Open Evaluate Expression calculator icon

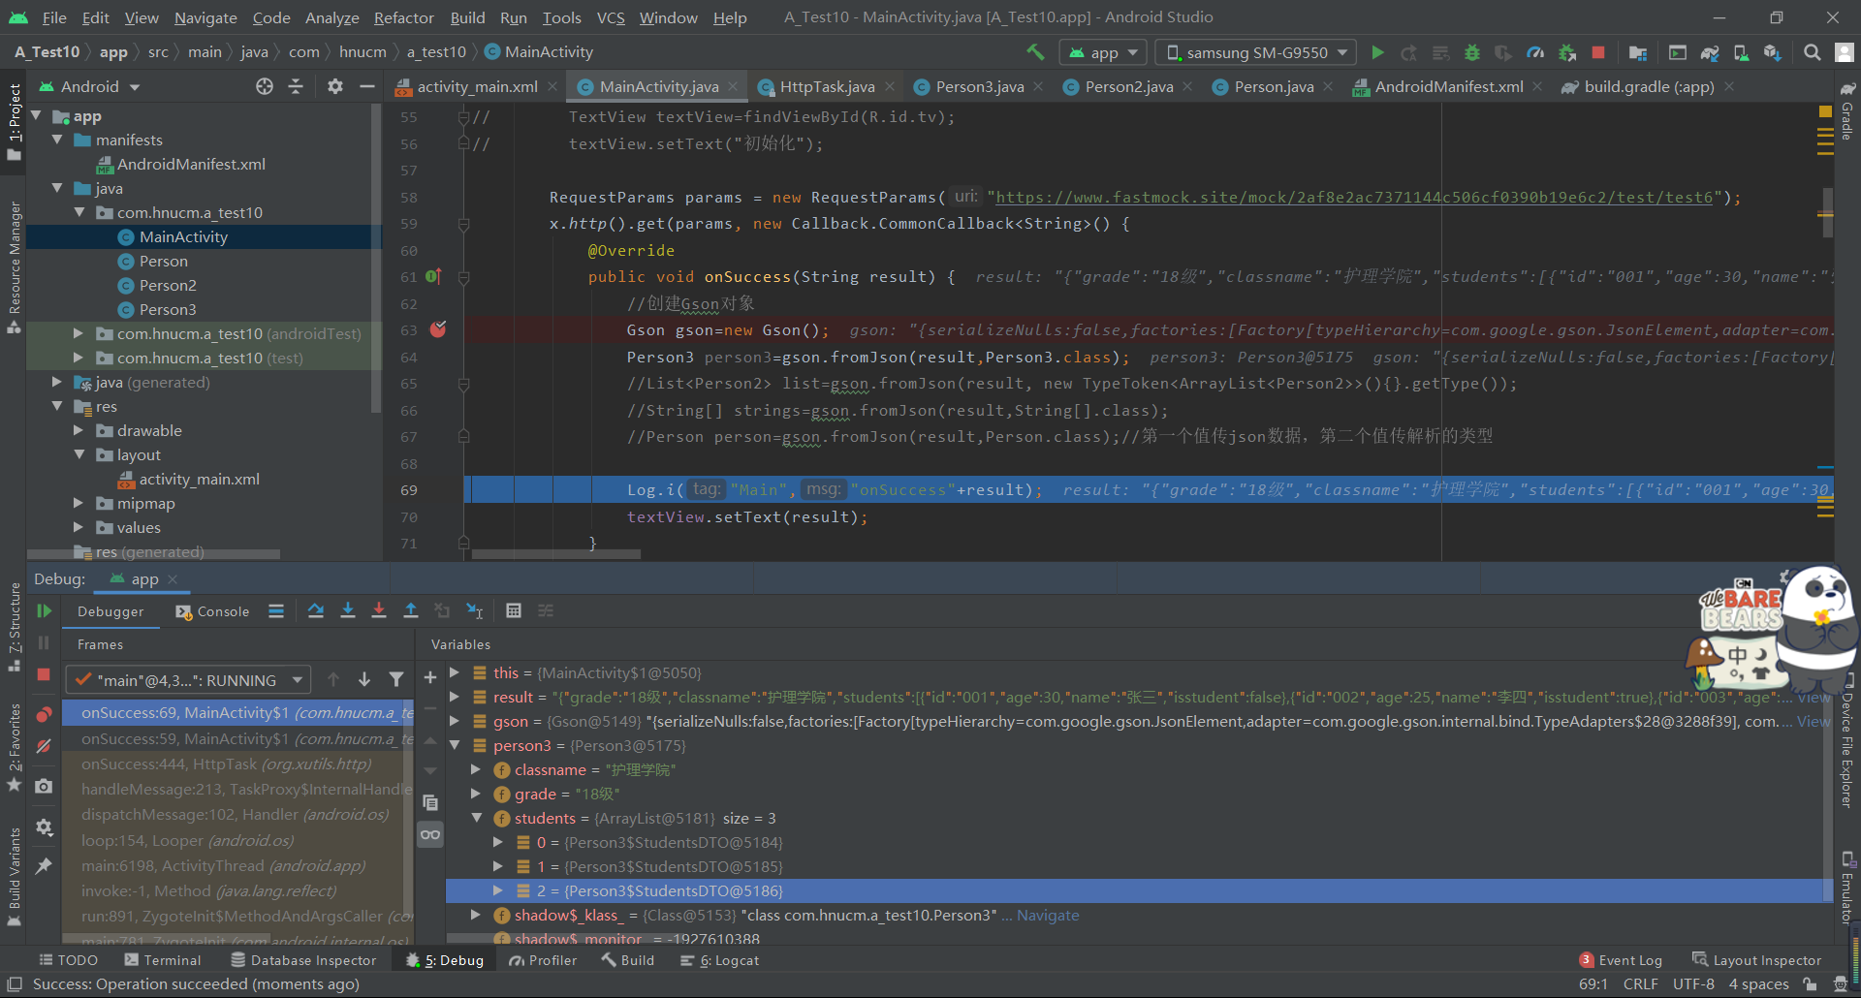pyautogui.click(x=514, y=610)
